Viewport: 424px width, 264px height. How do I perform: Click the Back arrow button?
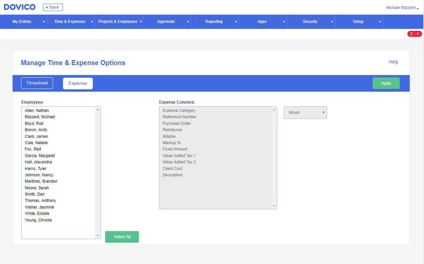[53, 7]
